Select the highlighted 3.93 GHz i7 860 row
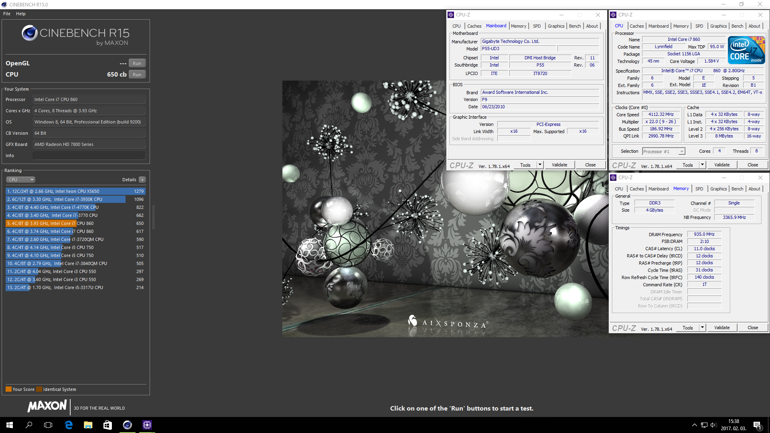770x433 pixels. point(75,223)
